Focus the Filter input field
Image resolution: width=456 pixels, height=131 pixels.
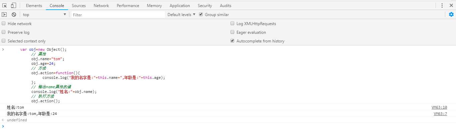click(x=118, y=15)
